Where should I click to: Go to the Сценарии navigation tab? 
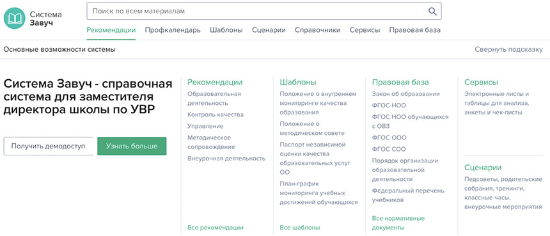(269, 30)
